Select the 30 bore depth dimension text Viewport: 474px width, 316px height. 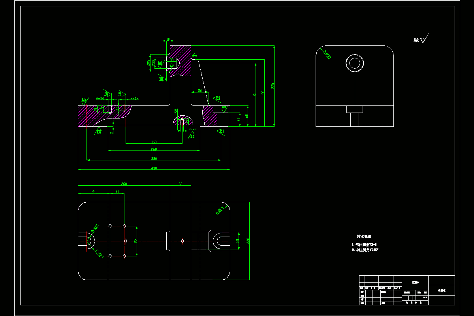pos(172,60)
